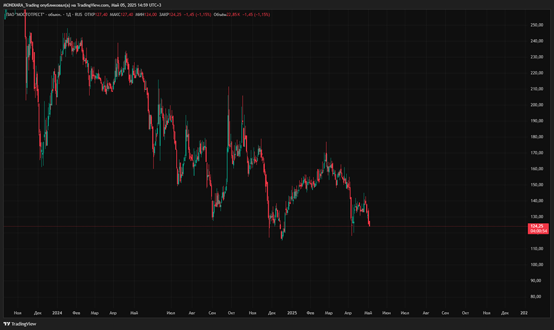The image size is (554, 330).
Task: Click the 200,00 price axis label
Action: click(537, 104)
